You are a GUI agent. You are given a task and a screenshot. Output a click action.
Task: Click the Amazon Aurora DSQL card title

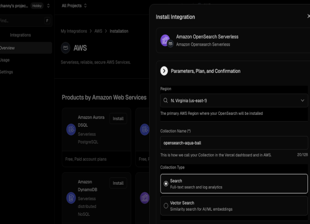tap(91, 121)
